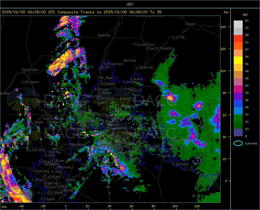This screenshot has height=210, width=260.
Task: Select the magenta 39-42 dBZ legend swatch
Action: [238, 89]
